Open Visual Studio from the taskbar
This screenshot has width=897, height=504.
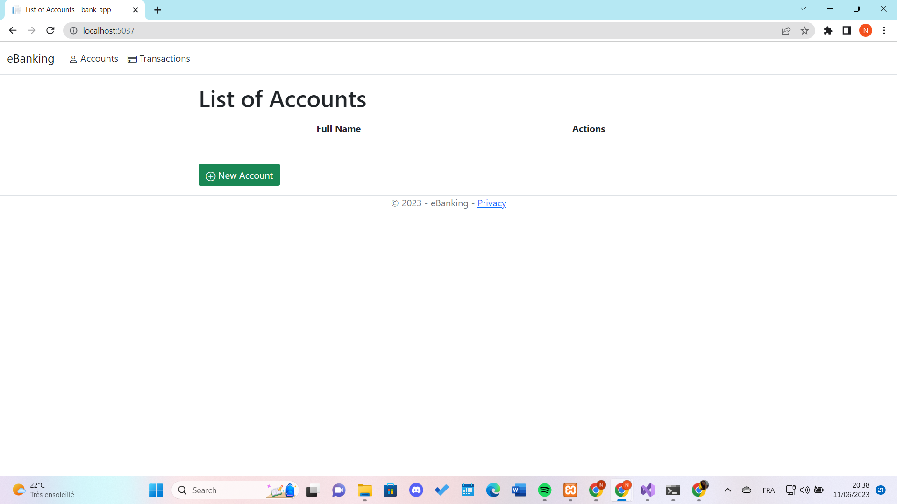tap(648, 490)
